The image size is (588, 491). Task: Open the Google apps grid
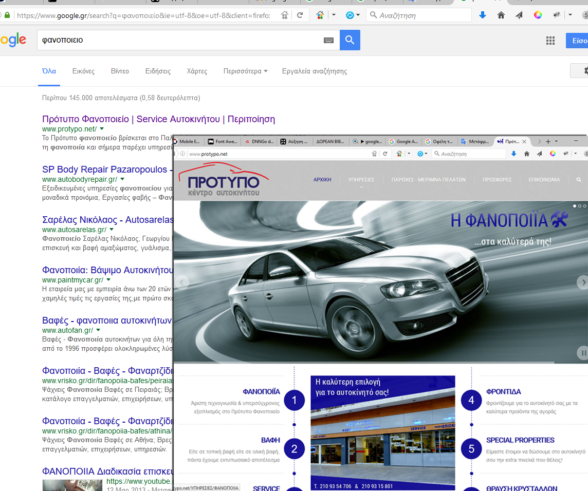(550, 41)
